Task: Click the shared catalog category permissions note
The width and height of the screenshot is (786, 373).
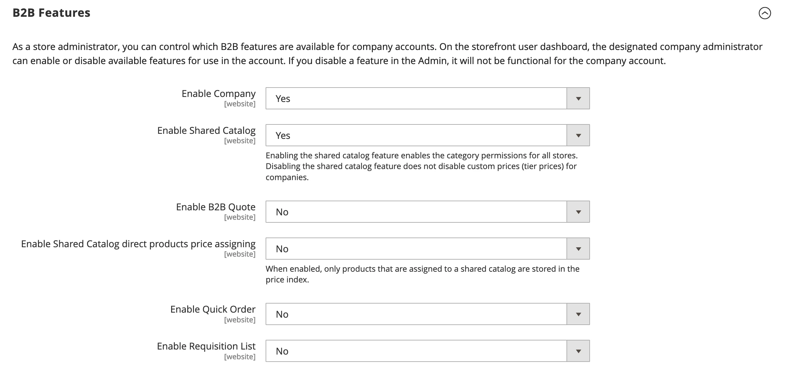Action: pyautogui.click(x=422, y=166)
